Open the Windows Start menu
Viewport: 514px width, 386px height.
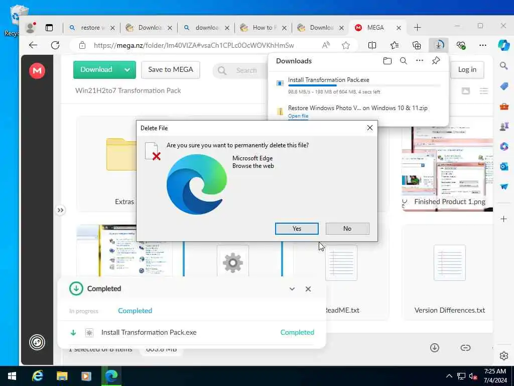tap(12, 376)
